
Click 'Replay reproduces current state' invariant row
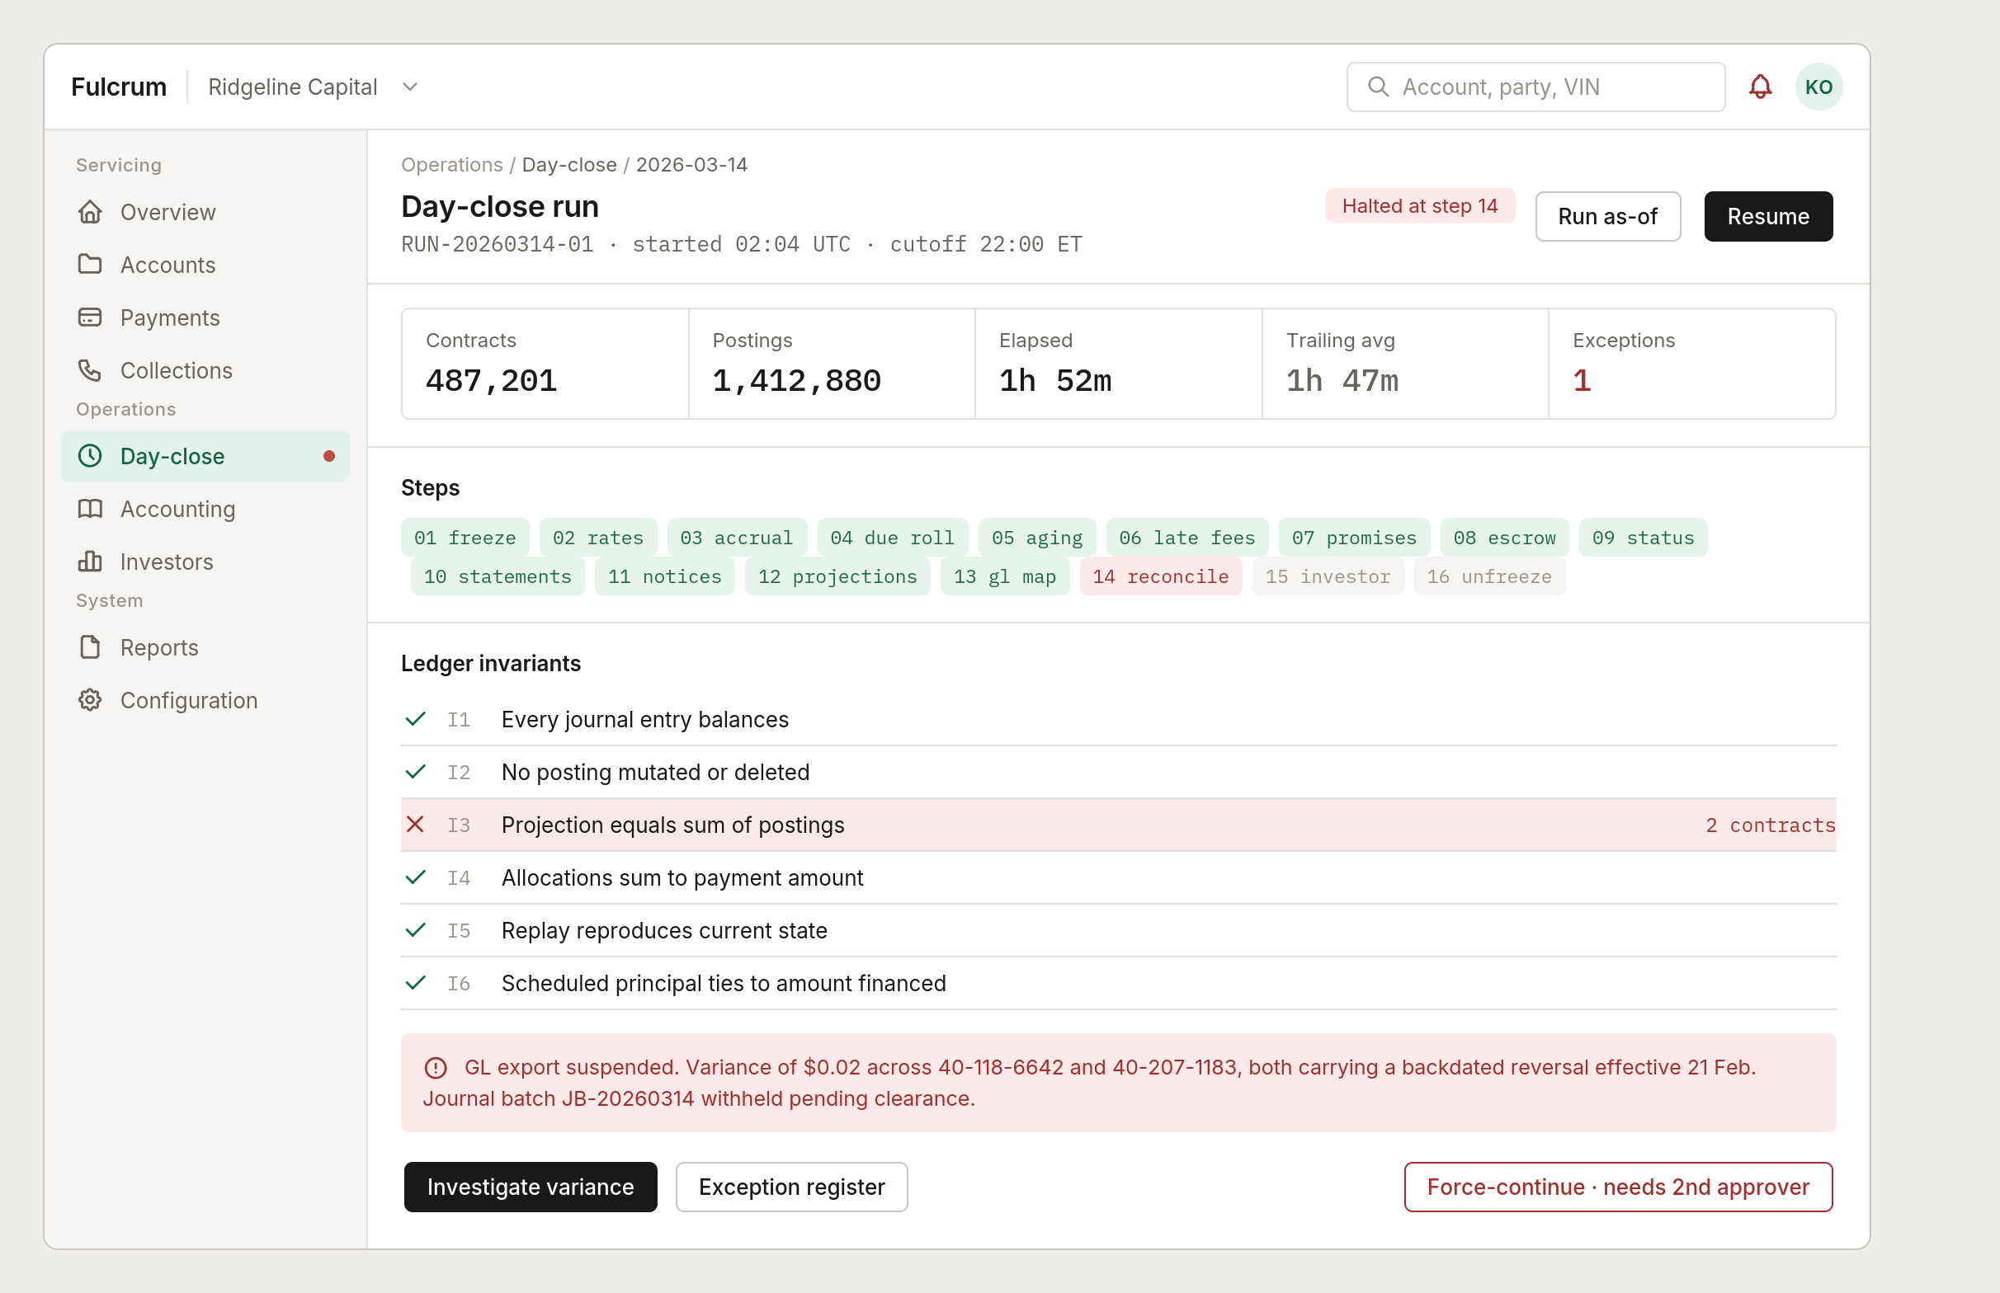pos(1118,930)
